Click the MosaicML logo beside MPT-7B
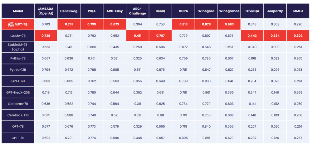Viewport: 312px width, 146px height. [x=11, y=24]
